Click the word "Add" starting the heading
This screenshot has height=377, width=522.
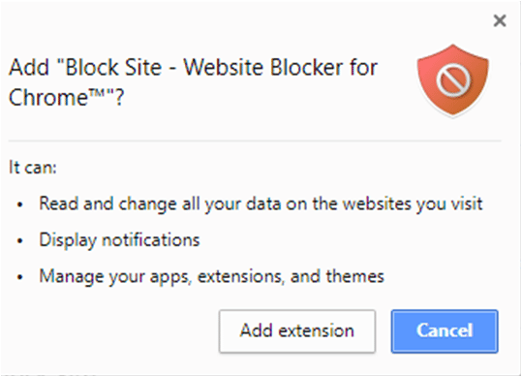pos(29,68)
